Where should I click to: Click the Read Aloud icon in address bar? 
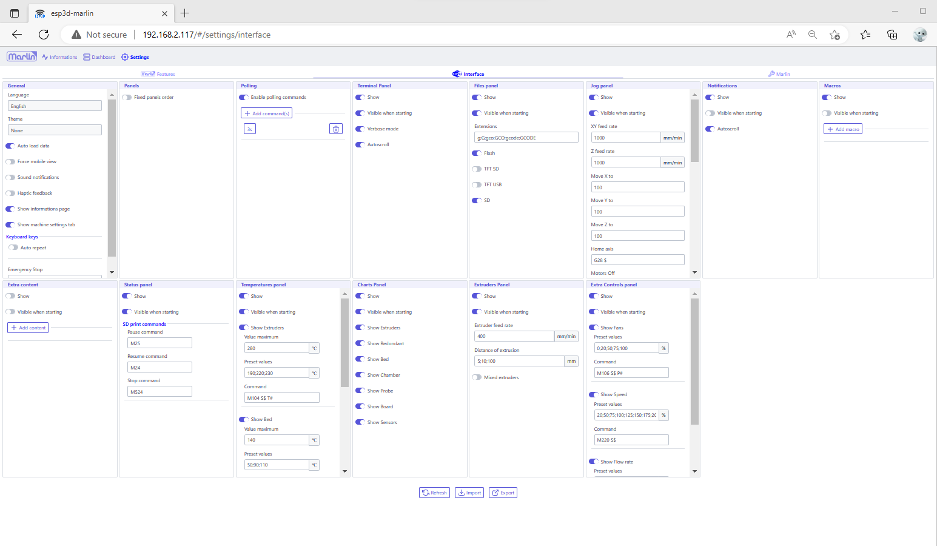click(x=791, y=35)
